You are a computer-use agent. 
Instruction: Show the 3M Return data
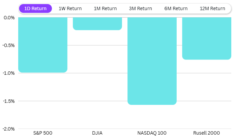pos(141,8)
